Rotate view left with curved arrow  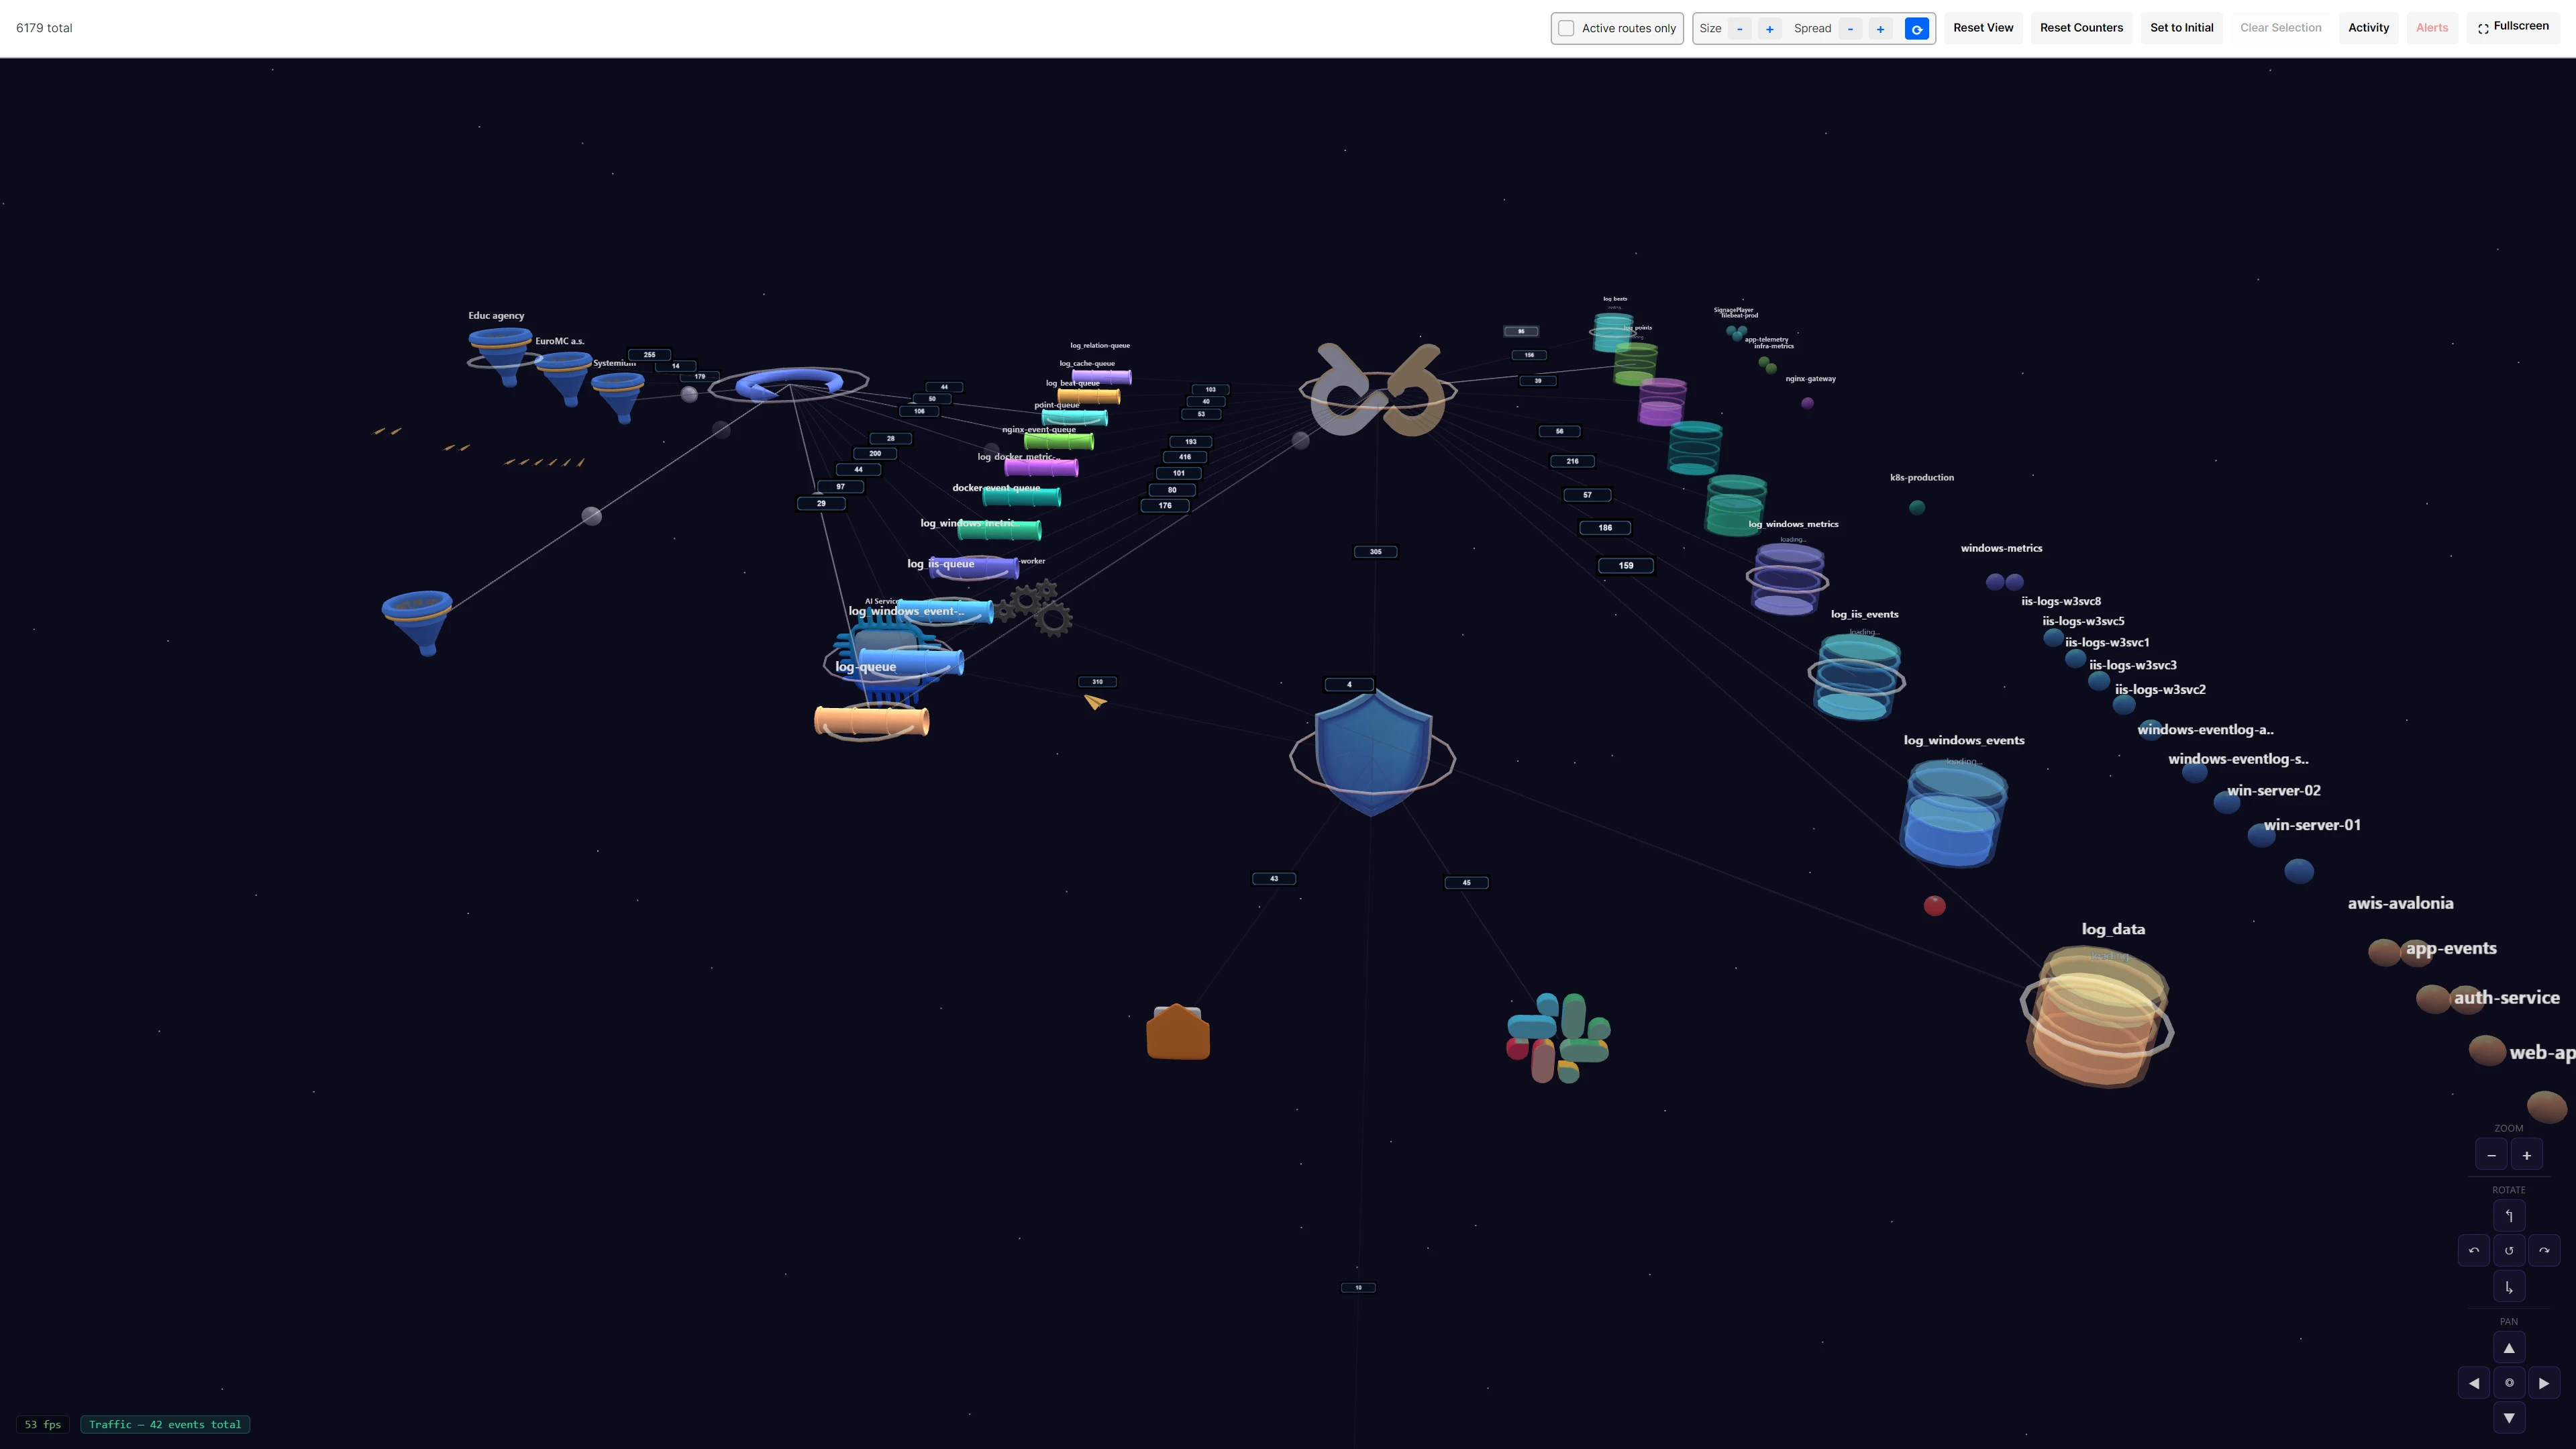pos(2474,1250)
